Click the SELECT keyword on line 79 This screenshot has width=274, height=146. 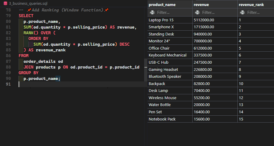26,16
